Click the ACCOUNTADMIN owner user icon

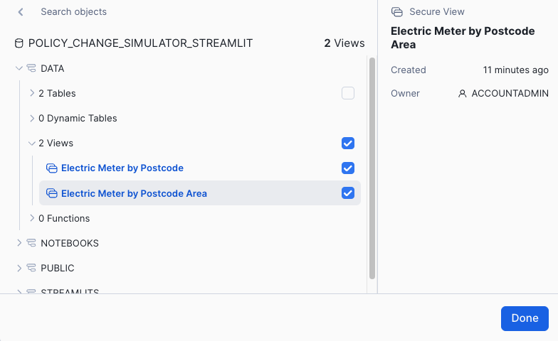coord(463,94)
